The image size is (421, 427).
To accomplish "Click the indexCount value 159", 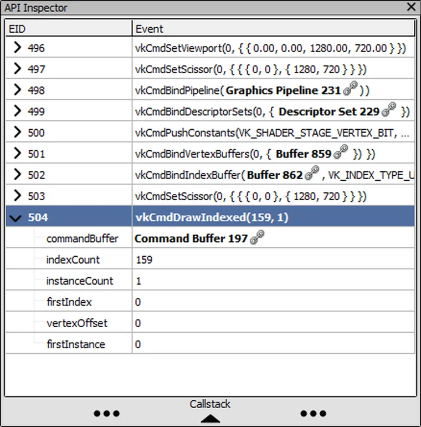I will coord(144,260).
